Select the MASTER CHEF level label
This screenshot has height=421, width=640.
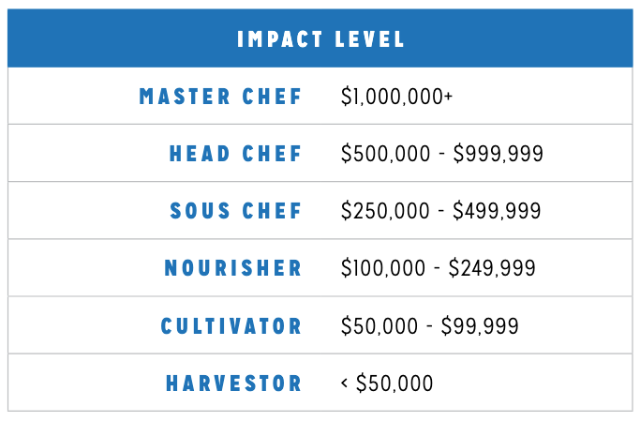221,97
